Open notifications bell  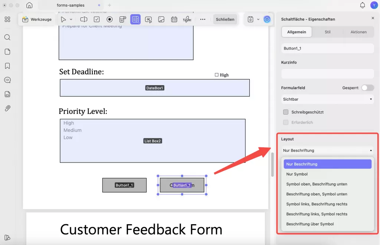(363, 5)
